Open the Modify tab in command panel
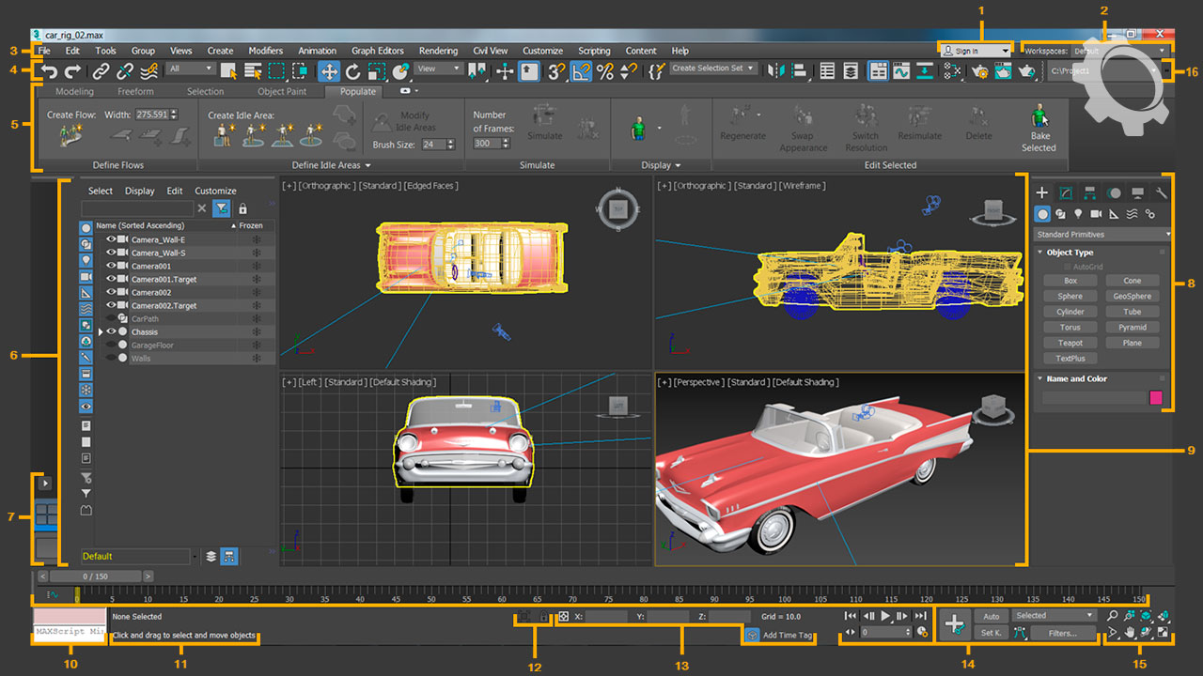 [1066, 192]
